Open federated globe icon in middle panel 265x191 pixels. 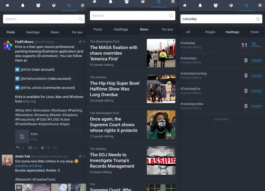143,2
